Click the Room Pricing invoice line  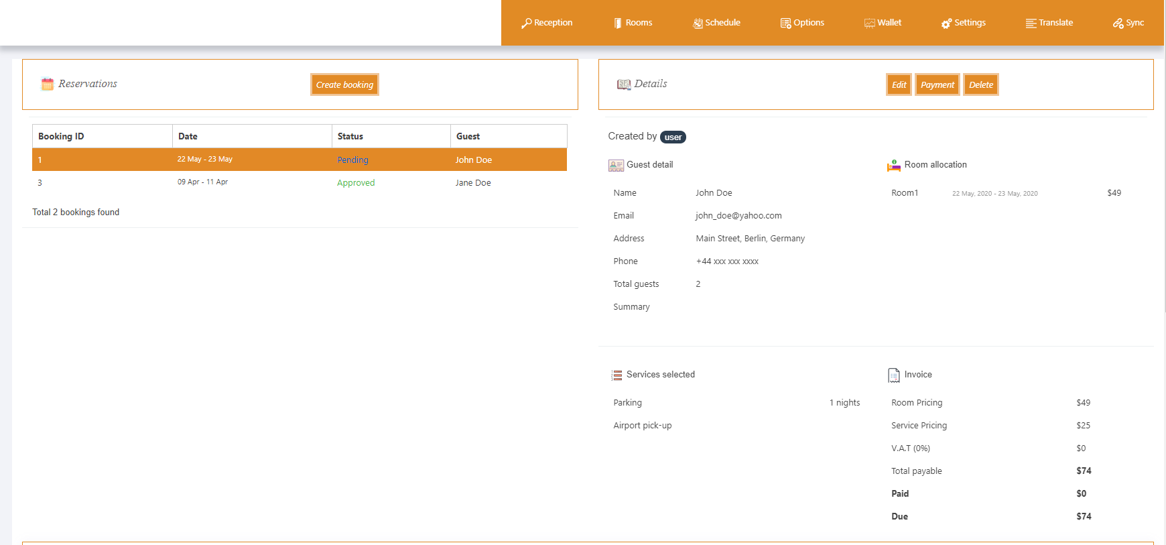coord(917,403)
